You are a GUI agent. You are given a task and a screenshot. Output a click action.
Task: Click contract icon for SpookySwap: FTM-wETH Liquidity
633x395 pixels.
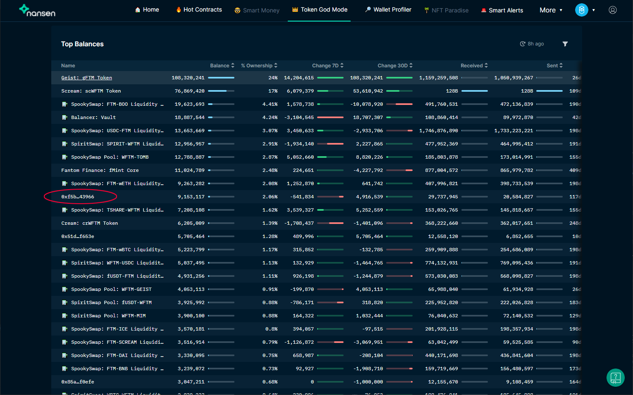click(64, 183)
